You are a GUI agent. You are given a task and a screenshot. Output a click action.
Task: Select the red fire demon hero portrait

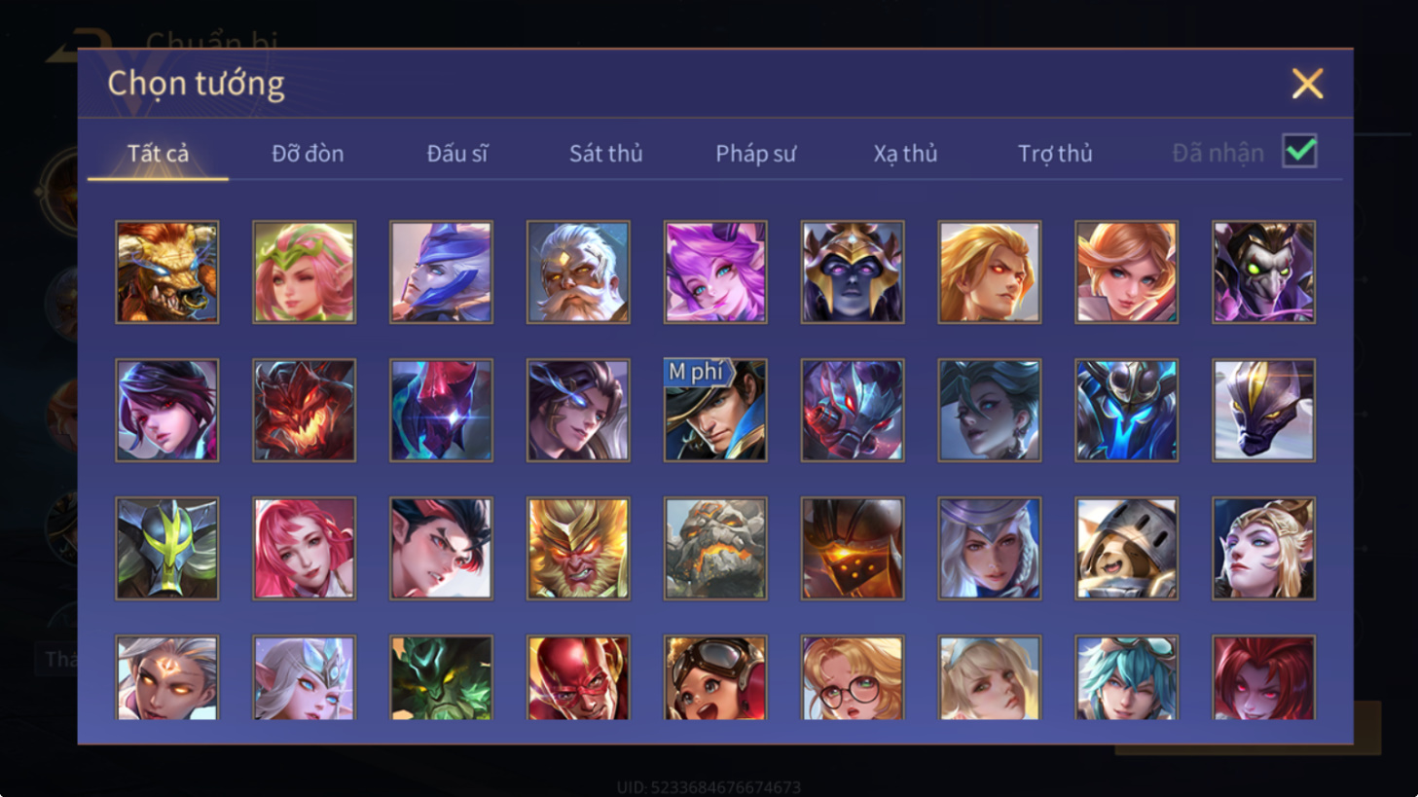305,410
